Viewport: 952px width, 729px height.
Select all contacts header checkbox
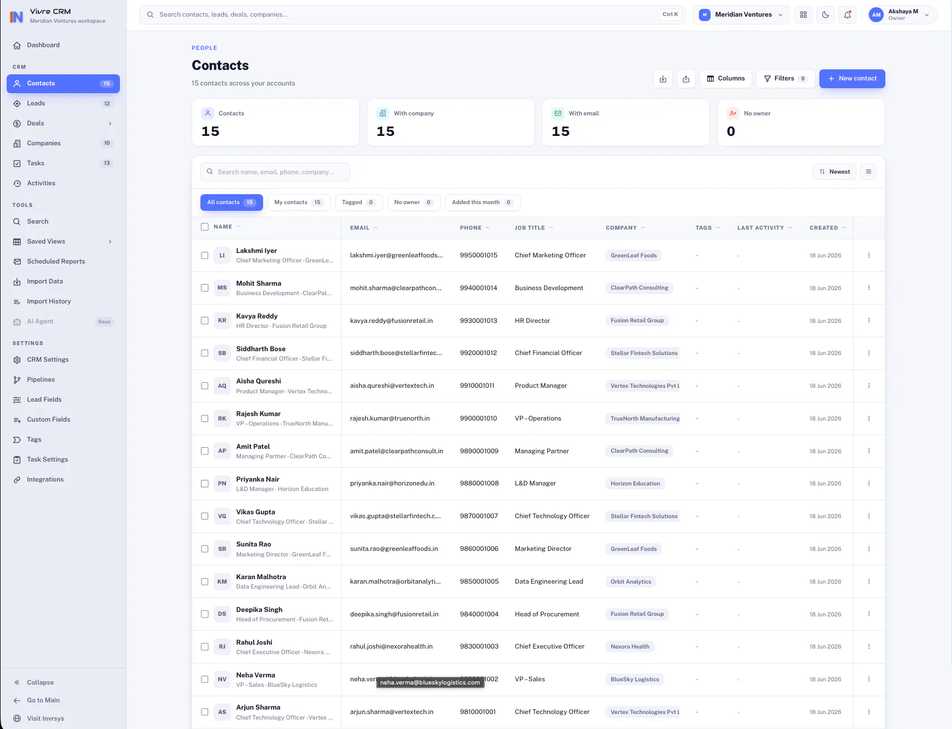click(205, 227)
